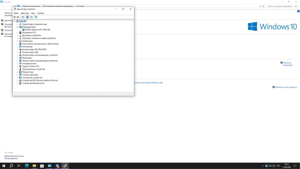Click Изменить ключ продукта link

[286, 87]
